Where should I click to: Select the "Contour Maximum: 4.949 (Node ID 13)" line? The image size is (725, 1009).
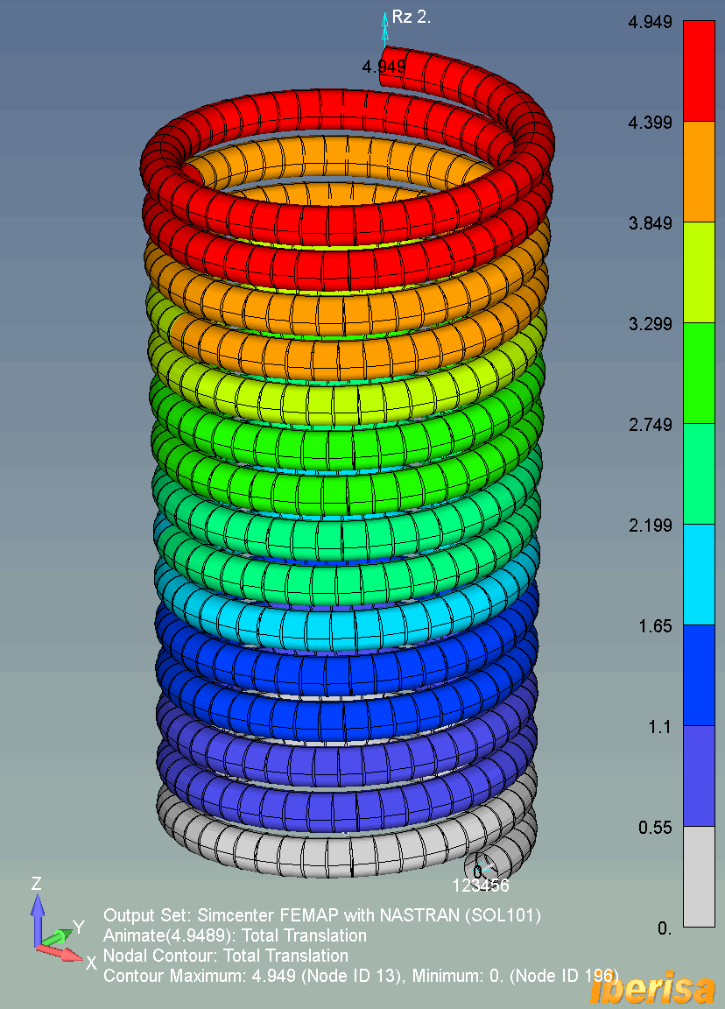pyautogui.click(x=361, y=976)
